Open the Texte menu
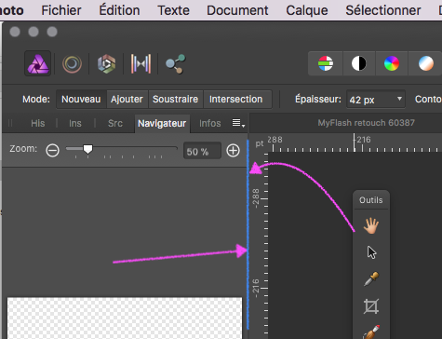The height and width of the screenshot is (339, 442). (173, 10)
